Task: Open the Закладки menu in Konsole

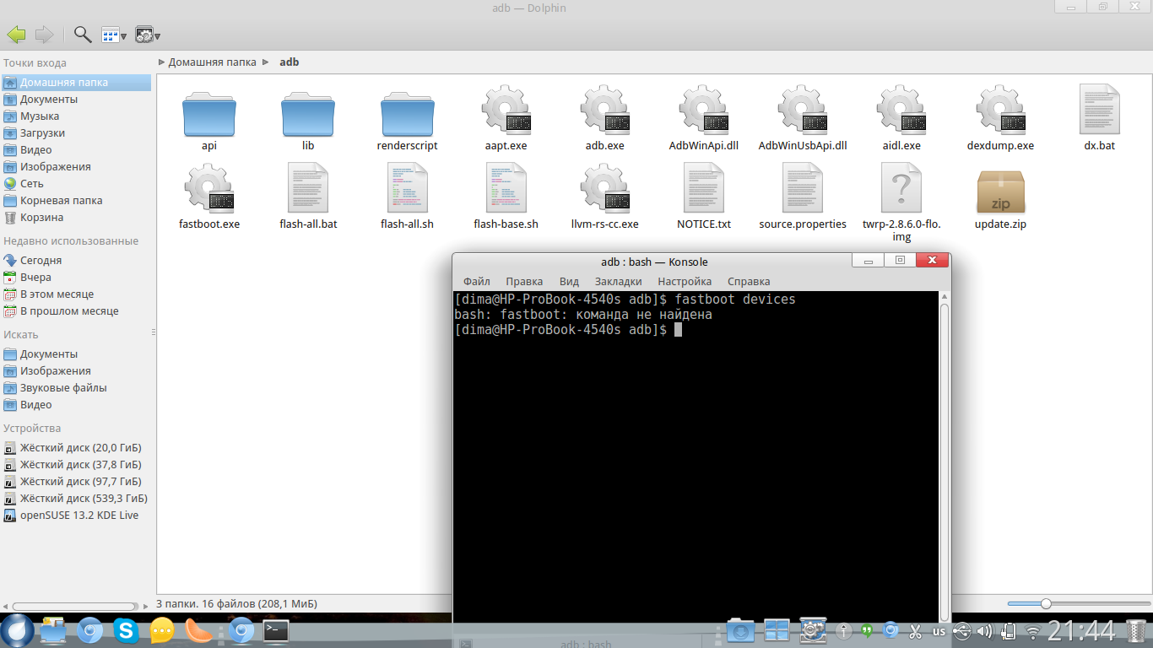Action: point(618,281)
